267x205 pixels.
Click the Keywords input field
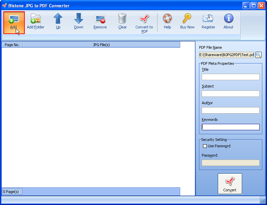click(230, 127)
